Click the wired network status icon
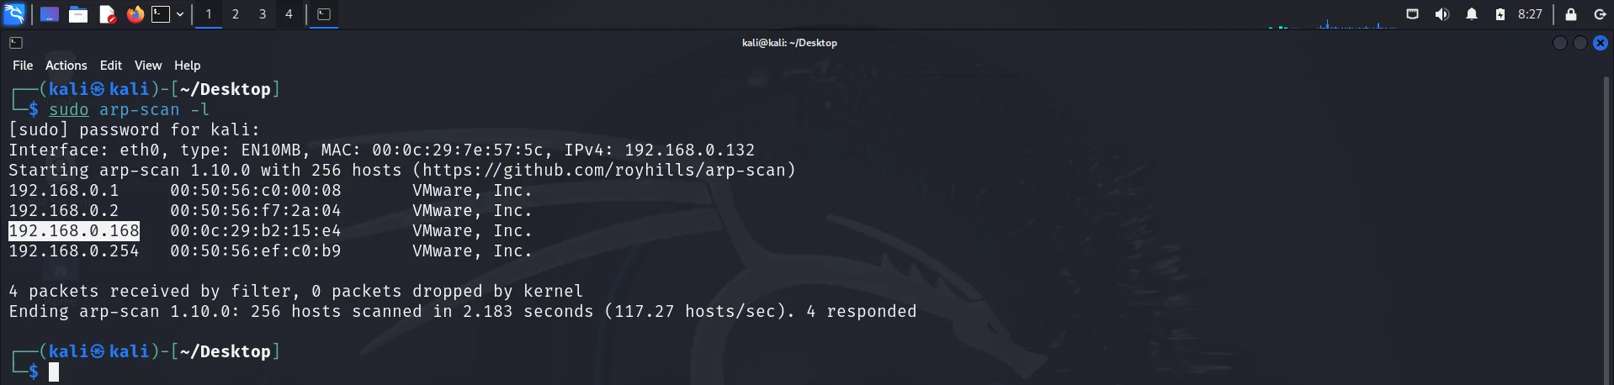Image resolution: width=1614 pixels, height=385 pixels. tap(1412, 14)
